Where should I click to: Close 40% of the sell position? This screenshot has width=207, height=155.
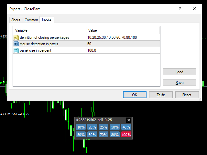[x=126, y=127]
